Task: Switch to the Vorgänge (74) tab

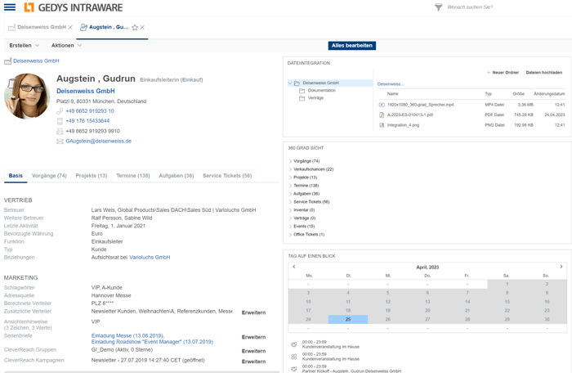Action: pos(49,176)
